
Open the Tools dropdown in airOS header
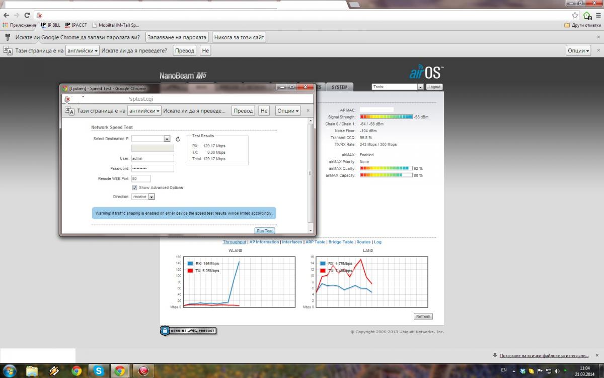pos(398,87)
